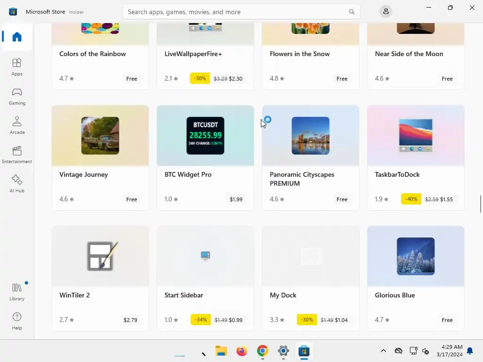Screen dimensions: 483x362
Task: Click the 4.8 rating on Flowers in the Snow
Action: click(277, 79)
